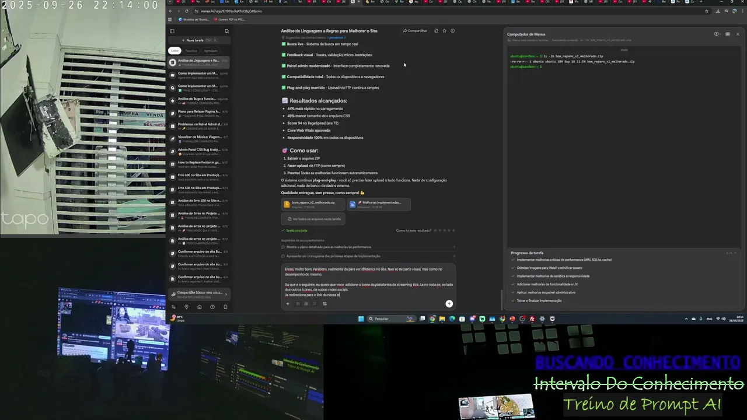Open the '1 pendentes' knowledge suggestions link
747x420 pixels.
pos(336,37)
